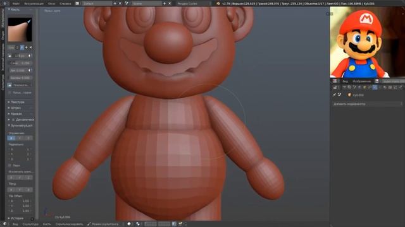Enable the Перо feather checkbox
This screenshot has height=227, width=405.
tap(9, 165)
